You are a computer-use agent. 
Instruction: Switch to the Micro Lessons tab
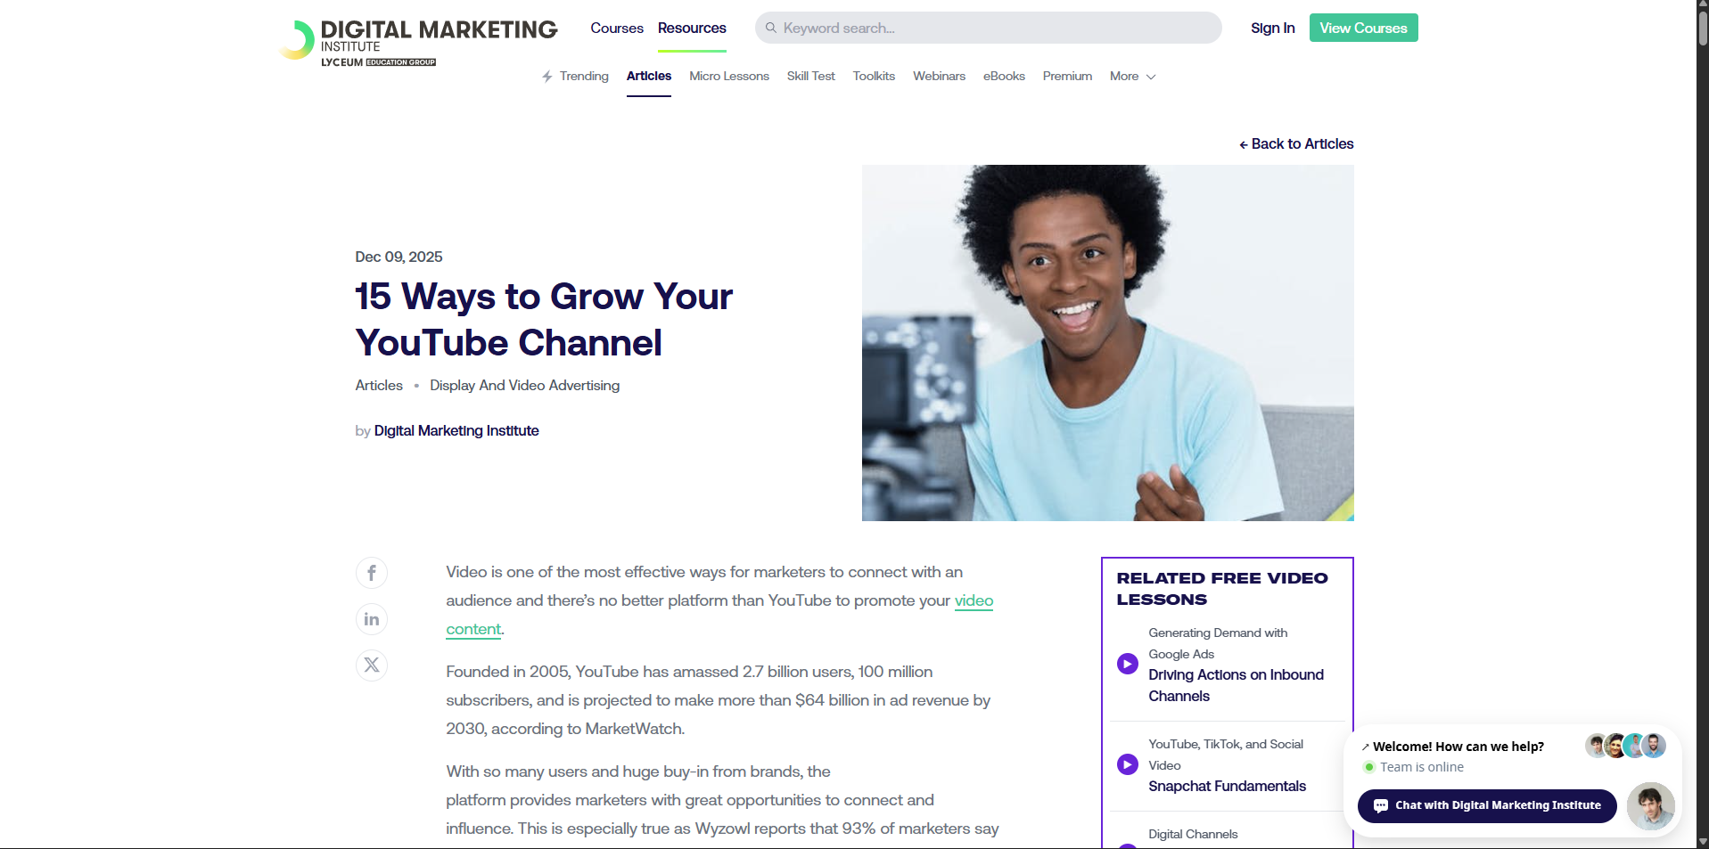point(728,77)
